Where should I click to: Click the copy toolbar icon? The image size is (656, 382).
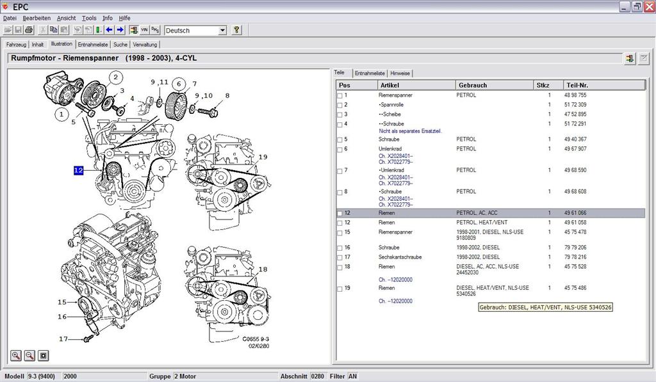pos(54,30)
